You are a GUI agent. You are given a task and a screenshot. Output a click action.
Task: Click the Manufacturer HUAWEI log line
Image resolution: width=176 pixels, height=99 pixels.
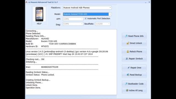(37, 38)
